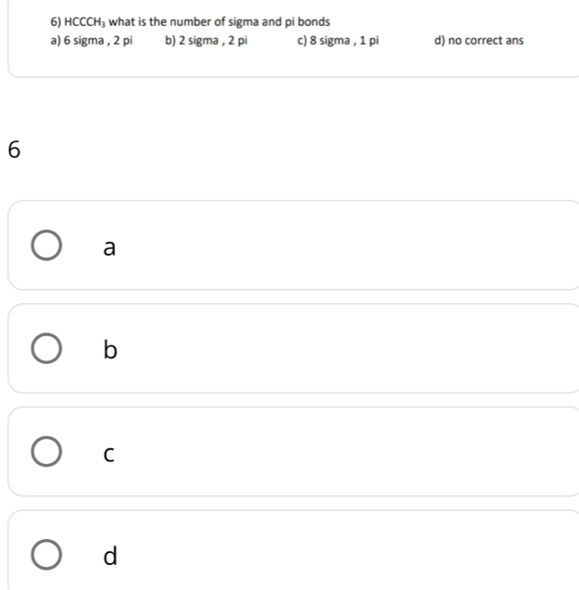Click the HCCCH3 formula in the question
The image size is (579, 590).
tap(85, 21)
